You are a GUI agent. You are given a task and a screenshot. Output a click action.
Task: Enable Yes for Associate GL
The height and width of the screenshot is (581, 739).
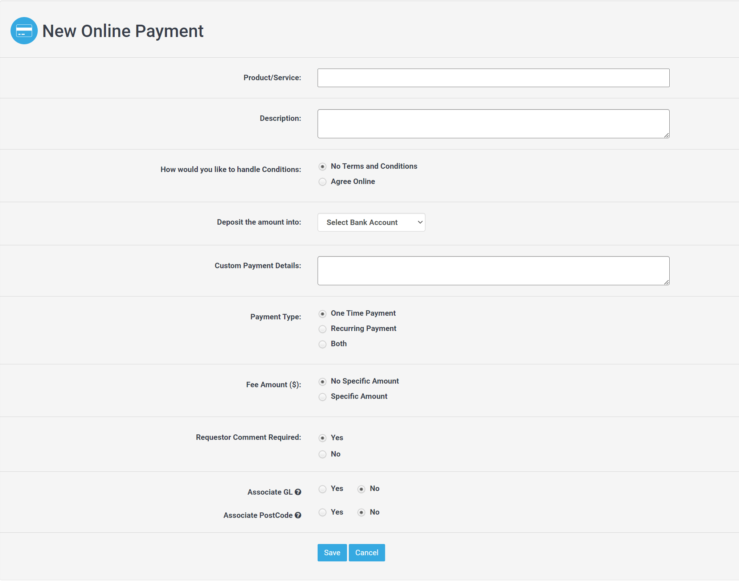[x=322, y=489]
